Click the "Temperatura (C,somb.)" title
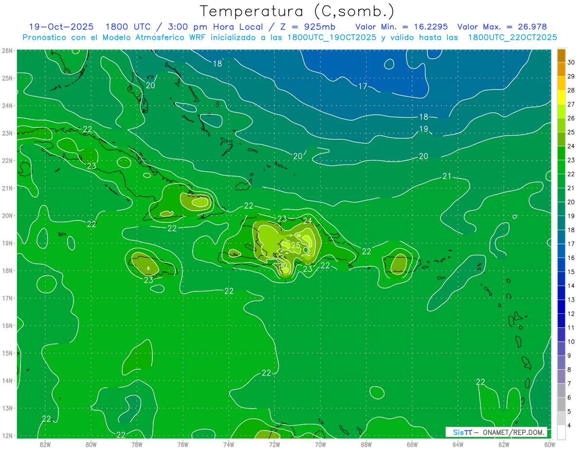Viewport: 584px width, 451px height. [297, 11]
